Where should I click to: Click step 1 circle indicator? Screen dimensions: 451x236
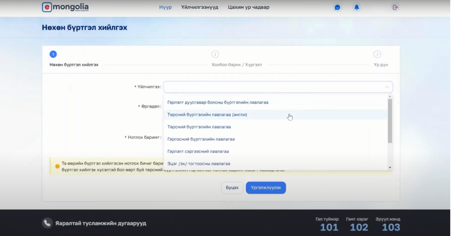click(53, 54)
